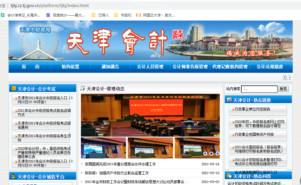Viewport: 301px width, 185px height.
Task: Open the 书签栏 bookmark folder
Action: (116, 15)
